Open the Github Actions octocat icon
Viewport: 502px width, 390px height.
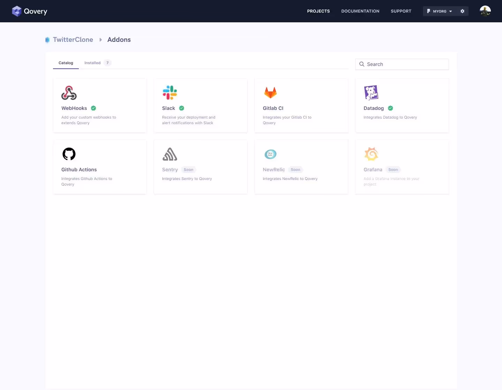click(x=69, y=154)
